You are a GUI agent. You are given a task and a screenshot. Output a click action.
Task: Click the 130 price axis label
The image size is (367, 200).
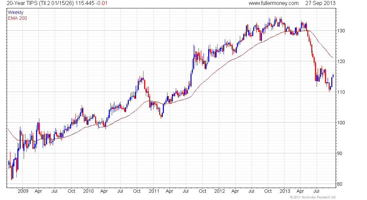point(341,31)
